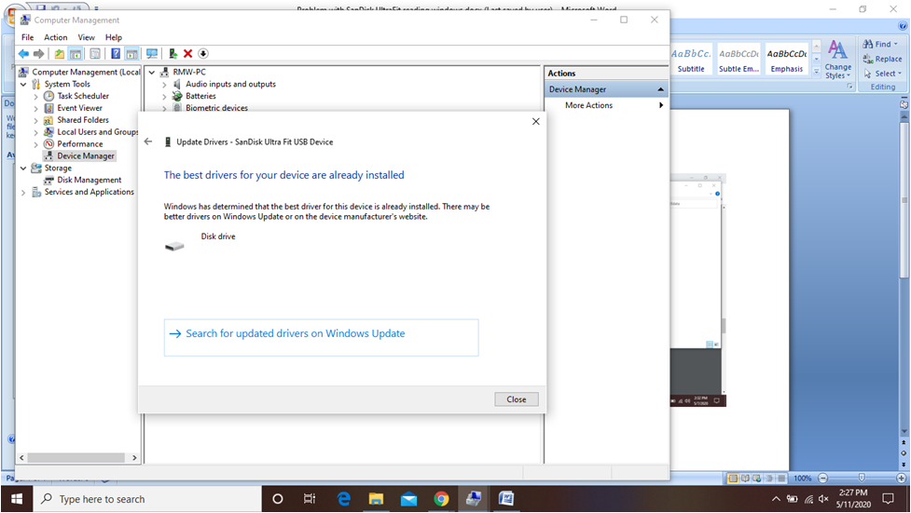The height and width of the screenshot is (513, 911).
Task: Click the Update device driver toolbar icon
Action: click(x=173, y=53)
